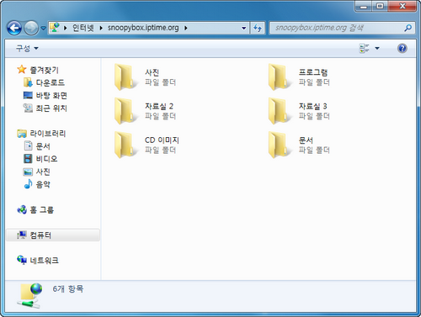Click the 자료실 3 folder name

click(x=312, y=106)
